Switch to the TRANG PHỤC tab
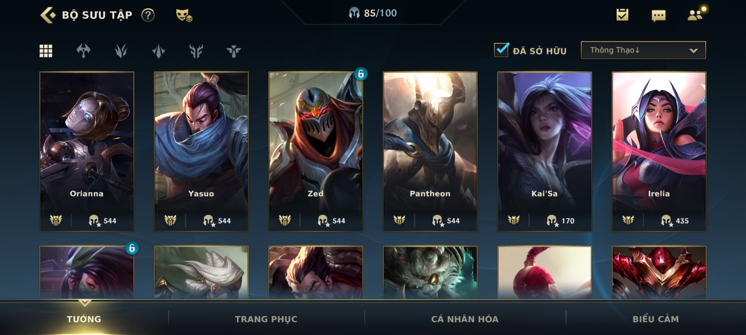The height and width of the screenshot is (335, 746). point(266,319)
